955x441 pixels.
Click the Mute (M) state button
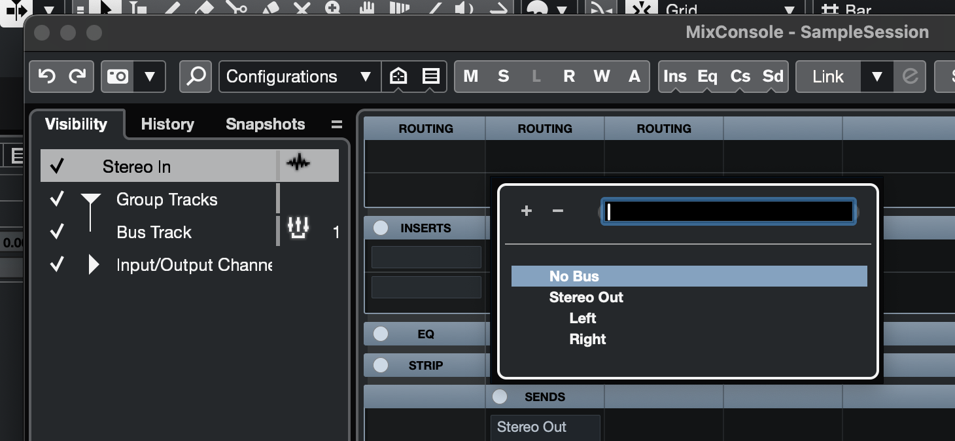[470, 77]
